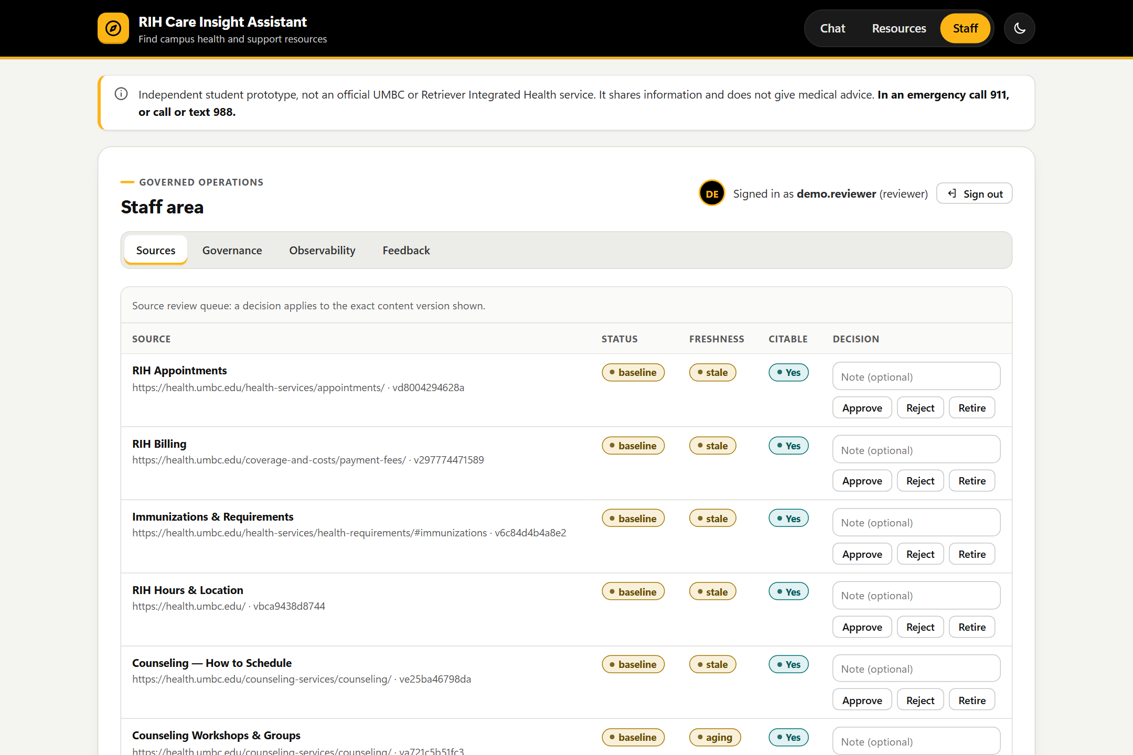This screenshot has width=1133, height=755.
Task: Click the RIH Billing payment-fees URL
Action: pyautogui.click(x=269, y=460)
